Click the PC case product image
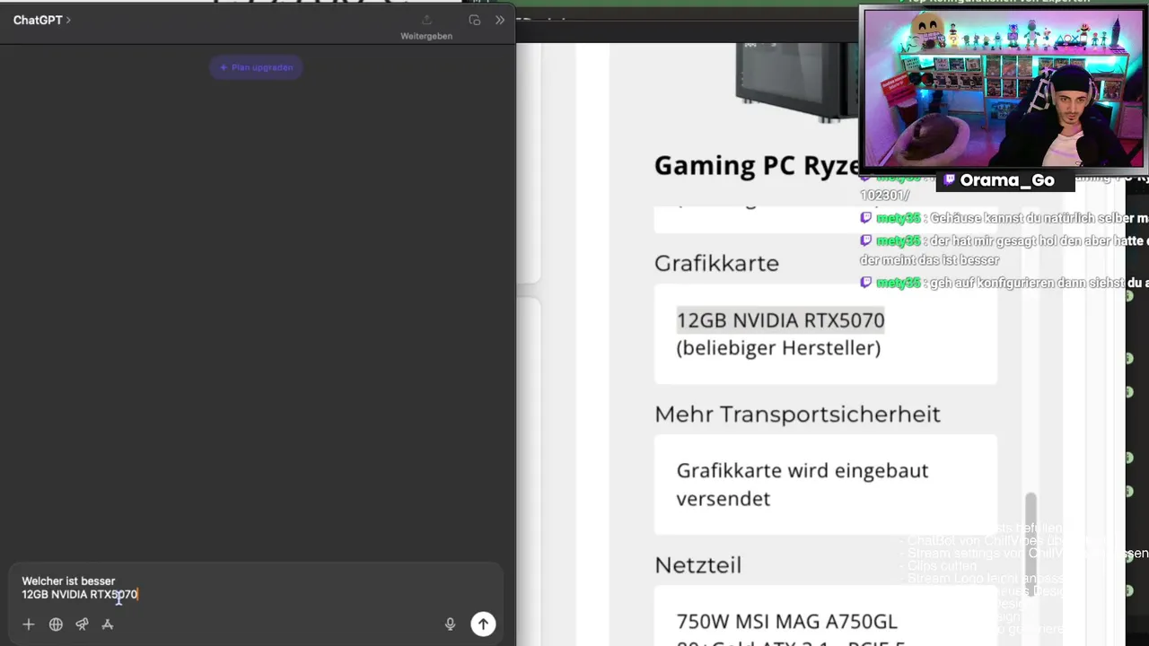Viewport: 1149px width, 646px height. tap(797, 81)
